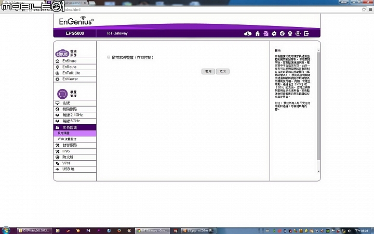Click the EnViewer camera icon

[x=57, y=79]
